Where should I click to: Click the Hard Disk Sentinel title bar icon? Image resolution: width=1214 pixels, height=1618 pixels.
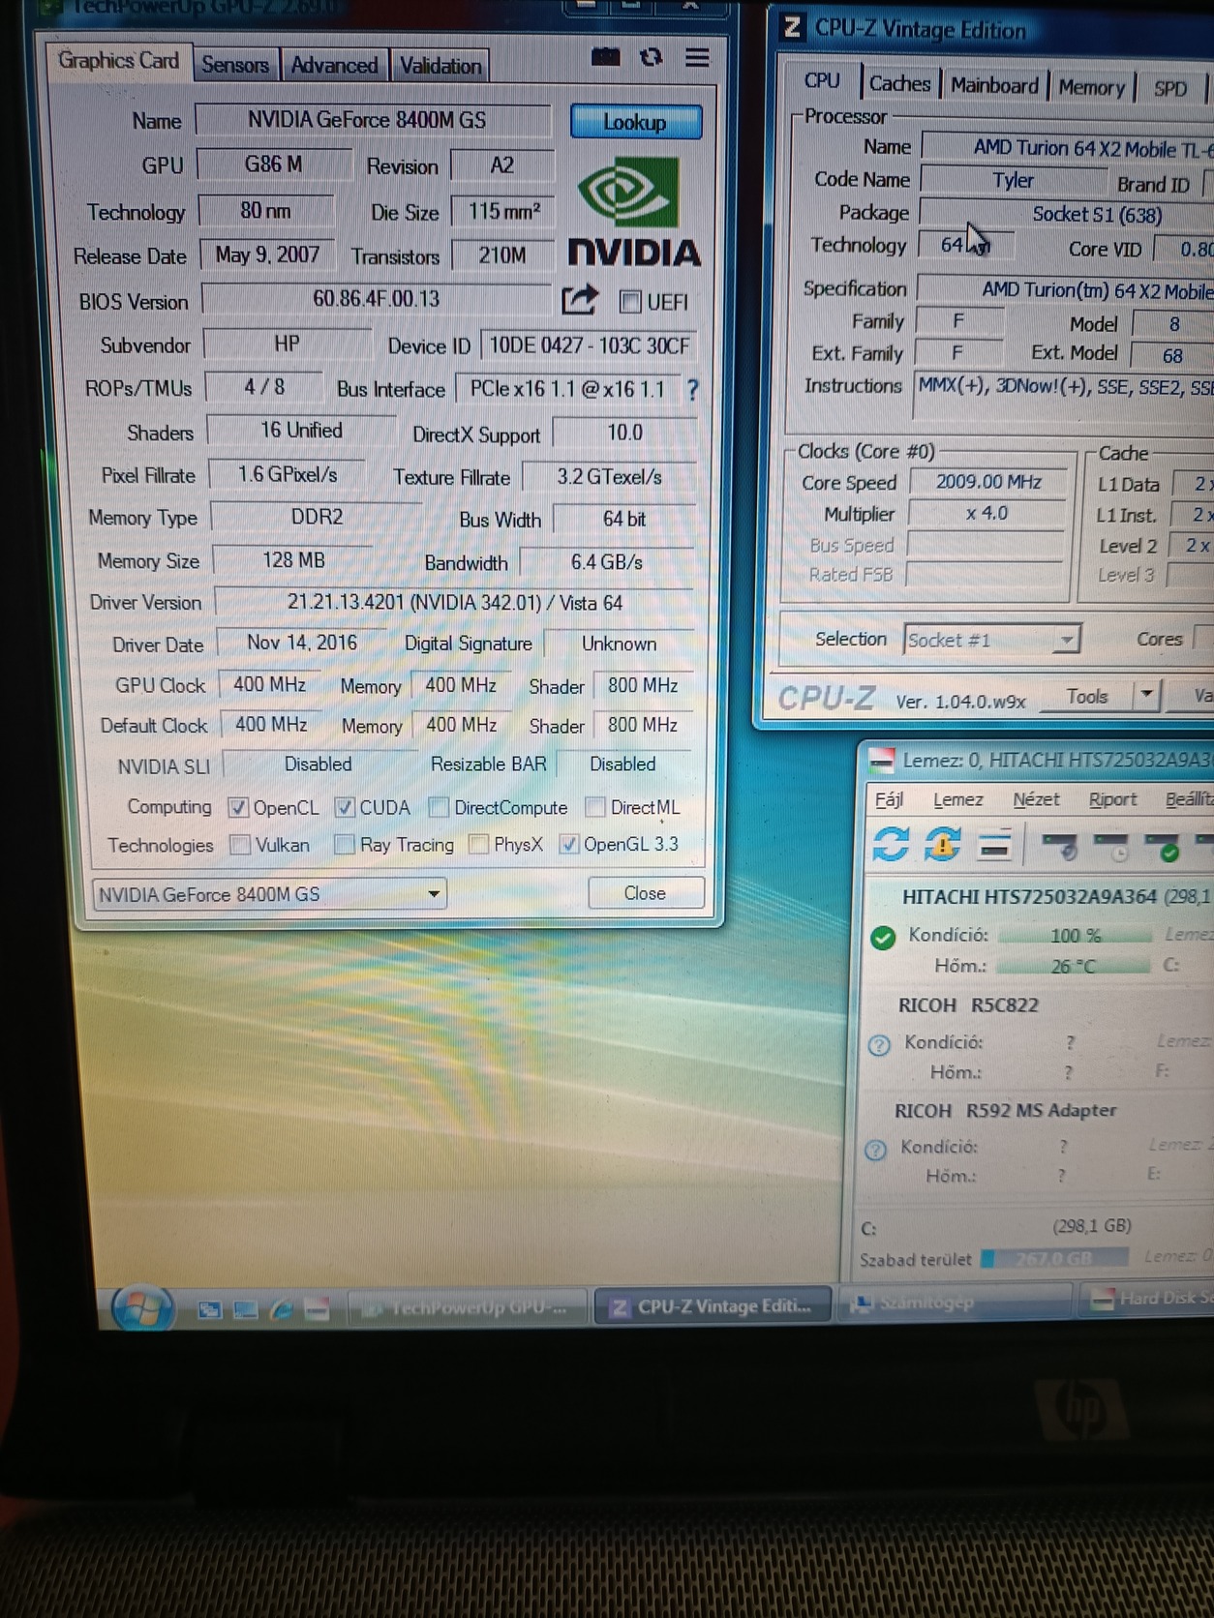[880, 761]
